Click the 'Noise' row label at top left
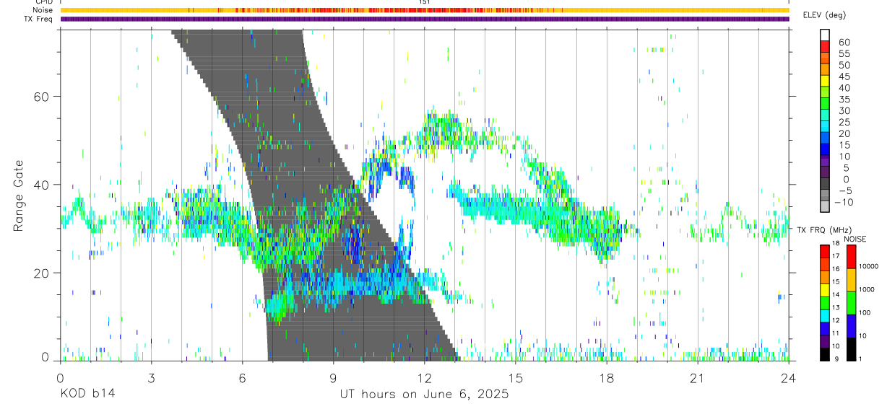The image size is (887, 409). click(42, 10)
